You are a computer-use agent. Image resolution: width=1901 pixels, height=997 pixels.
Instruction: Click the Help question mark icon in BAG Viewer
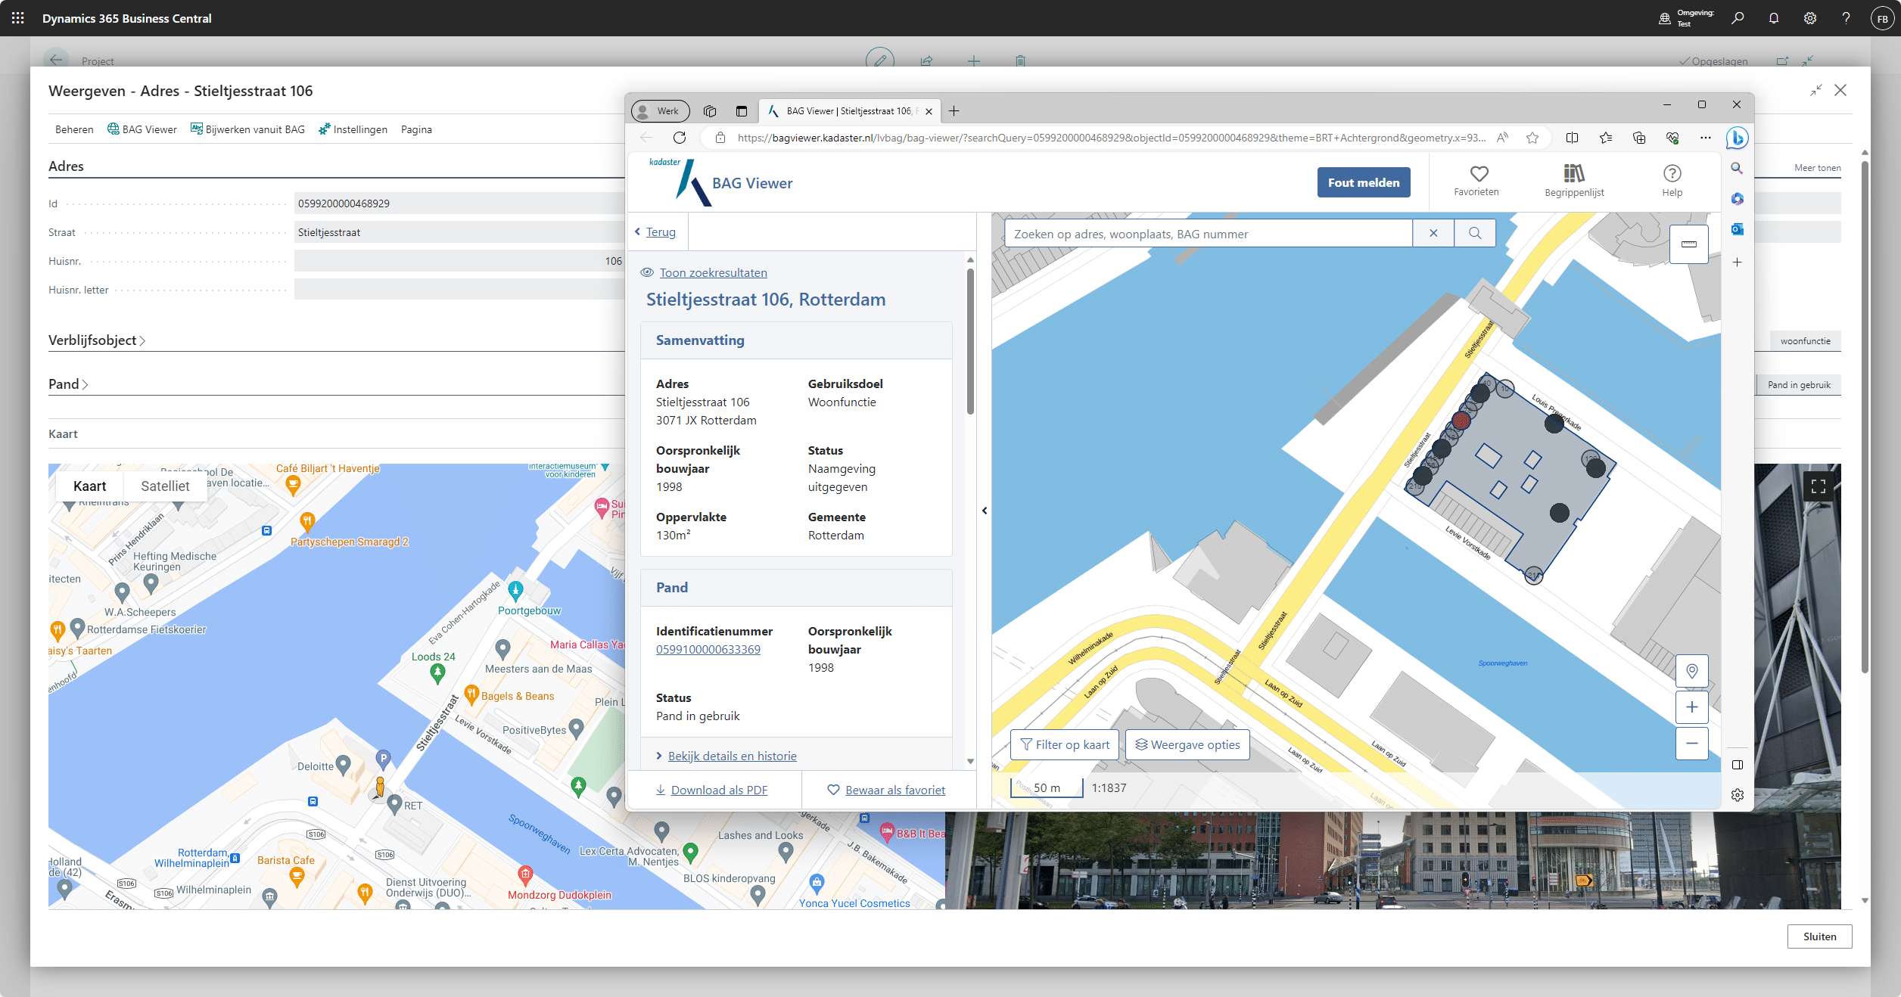[1672, 174]
